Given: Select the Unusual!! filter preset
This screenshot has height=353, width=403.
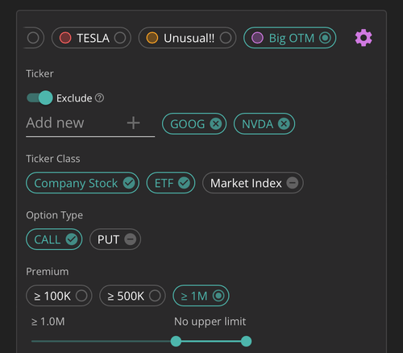Looking at the screenshot, I should coord(187,38).
